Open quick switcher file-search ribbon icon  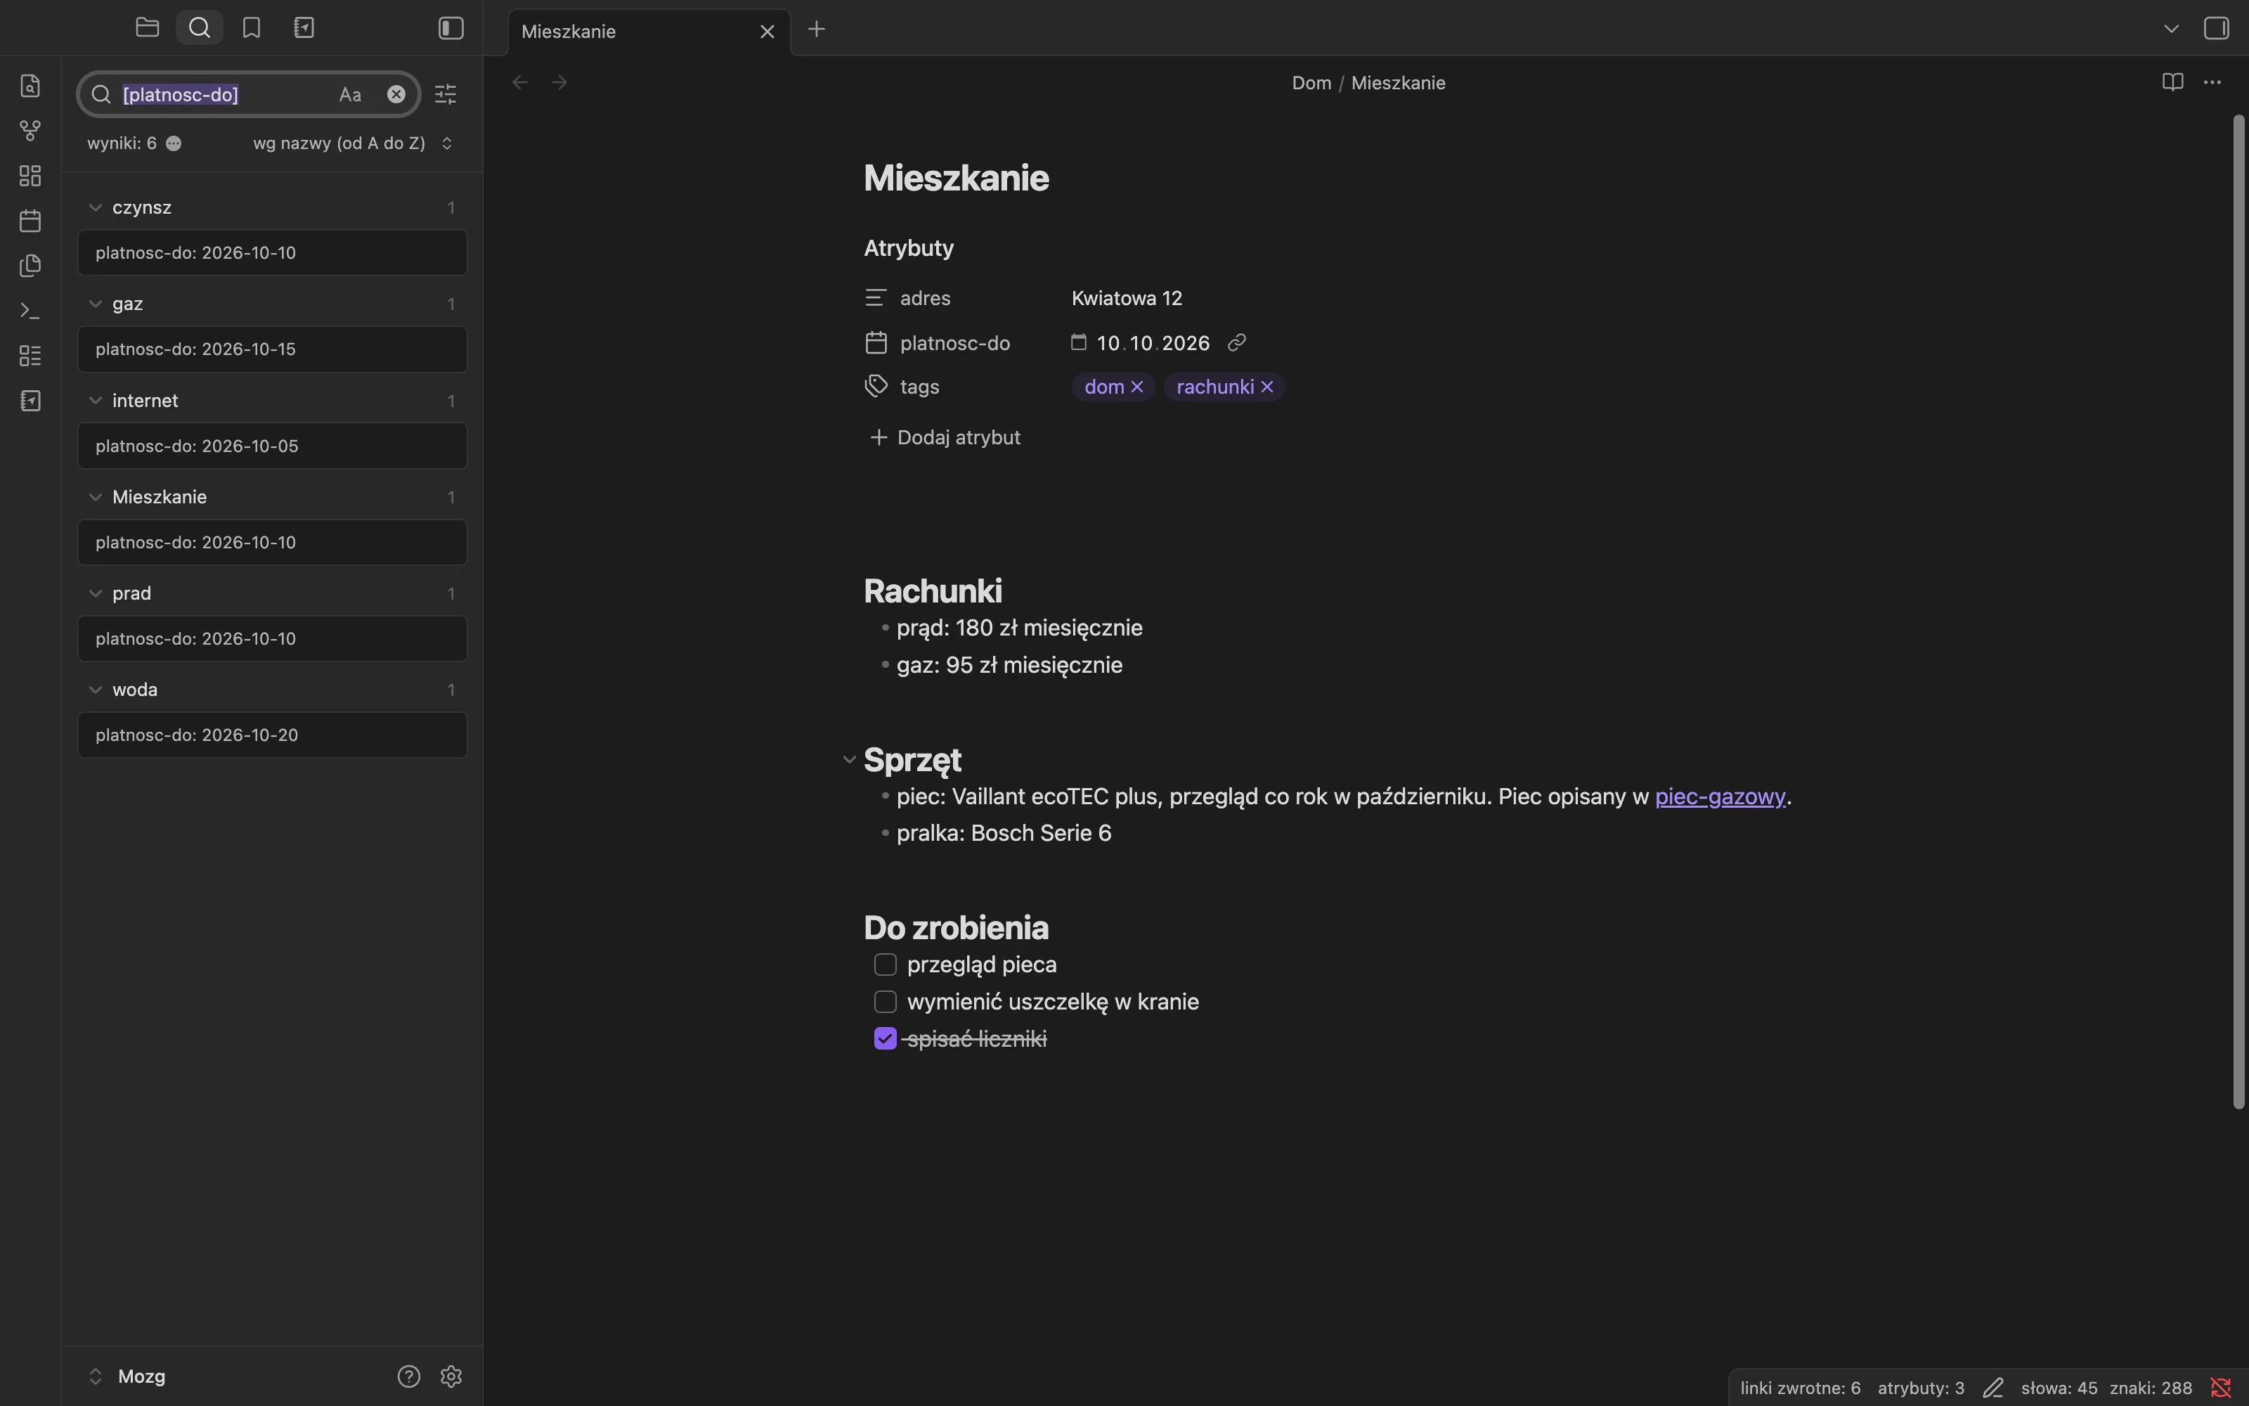coord(30,86)
